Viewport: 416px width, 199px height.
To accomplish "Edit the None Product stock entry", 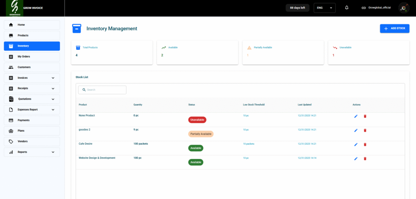I will point(356,116).
